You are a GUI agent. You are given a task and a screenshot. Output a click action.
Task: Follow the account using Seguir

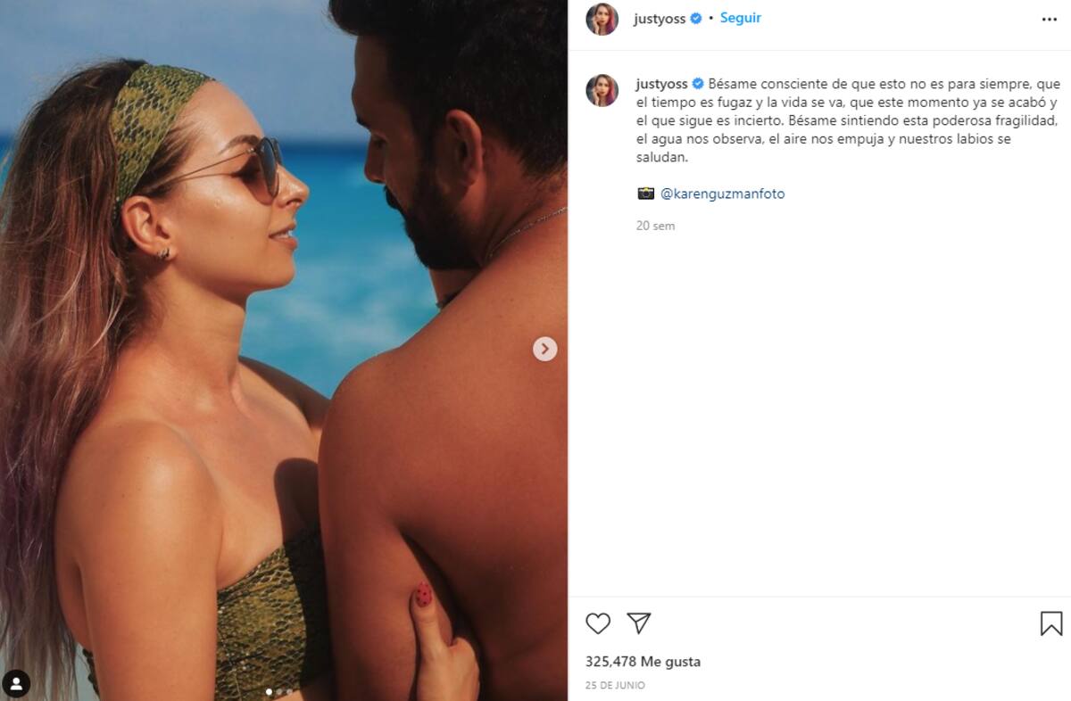point(741,18)
